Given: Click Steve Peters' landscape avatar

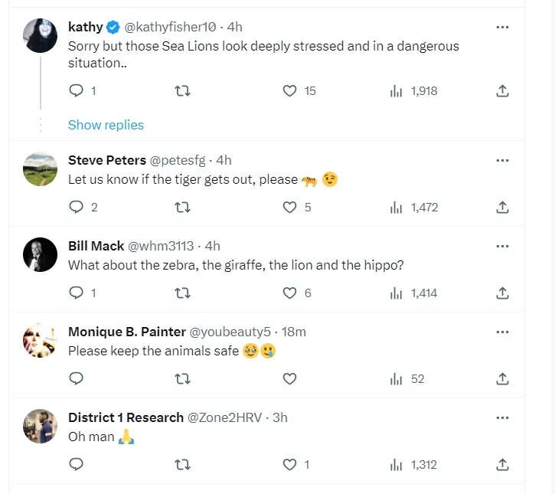Looking at the screenshot, I should (x=40, y=169).
